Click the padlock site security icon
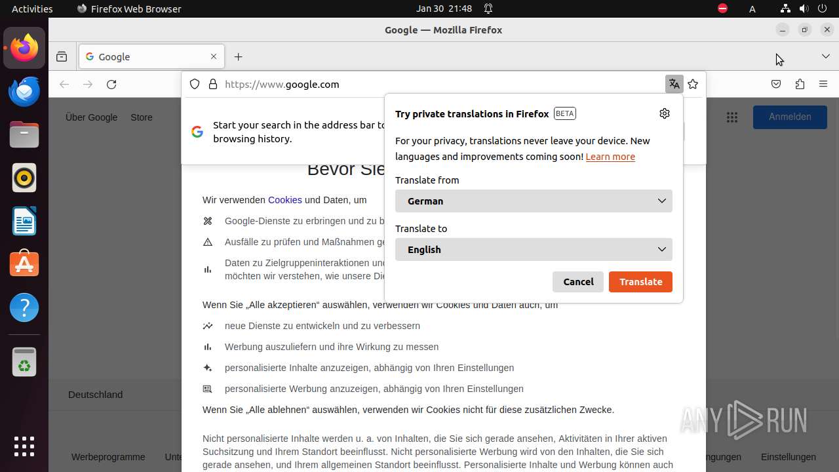Viewport: 839px width, 472px height. (x=212, y=84)
